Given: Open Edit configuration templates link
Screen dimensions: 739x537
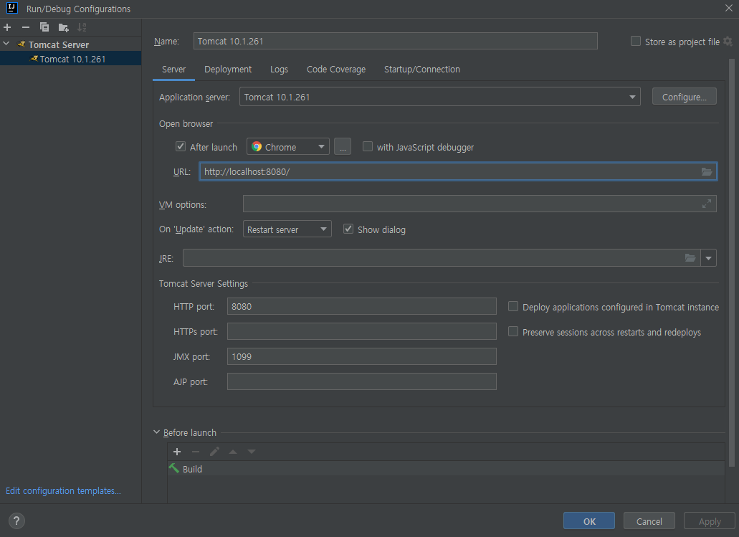Looking at the screenshot, I should point(63,491).
